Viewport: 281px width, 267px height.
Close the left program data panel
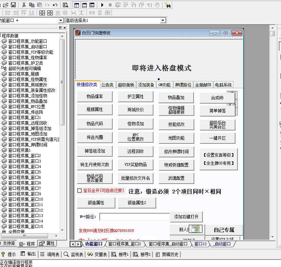tap(65, 28)
